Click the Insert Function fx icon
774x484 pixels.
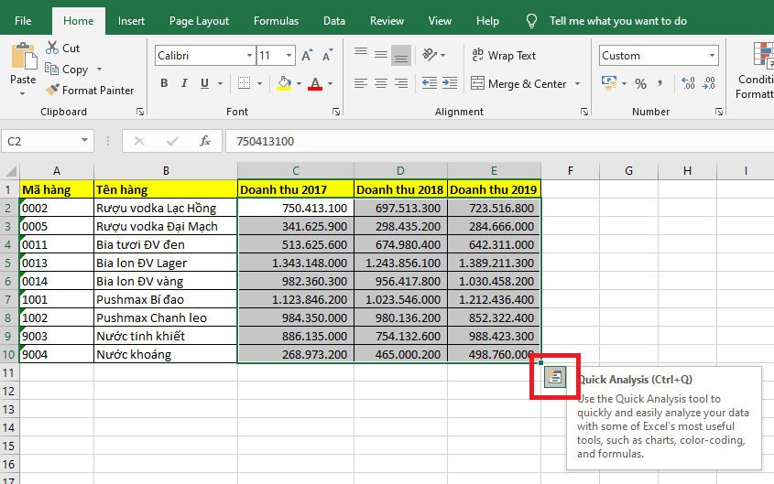pos(206,141)
